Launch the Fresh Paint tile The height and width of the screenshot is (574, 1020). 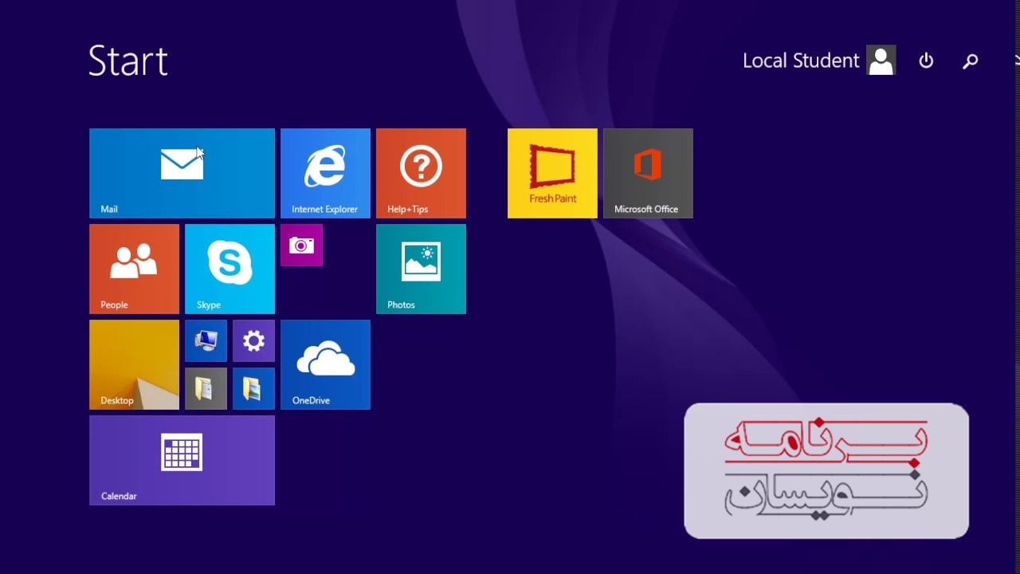pos(552,173)
